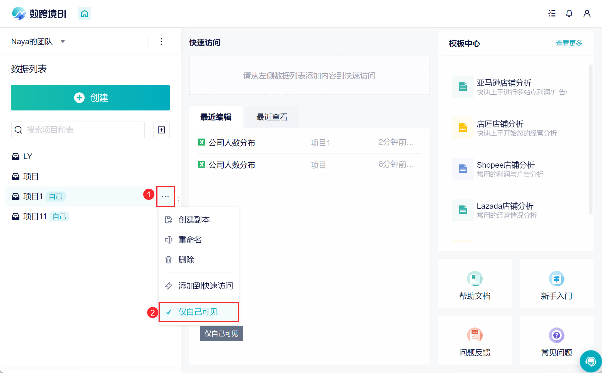Click the 创建 create button
This screenshot has height=373, width=602.
90,98
